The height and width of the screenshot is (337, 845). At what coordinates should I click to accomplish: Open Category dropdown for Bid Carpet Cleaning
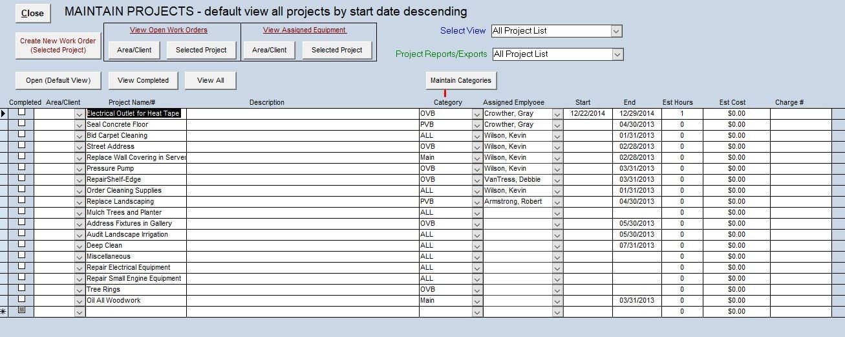click(477, 136)
